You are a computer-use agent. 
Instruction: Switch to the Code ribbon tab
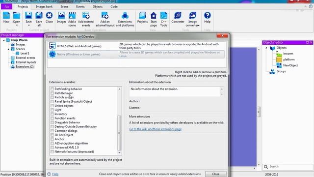(114, 6)
